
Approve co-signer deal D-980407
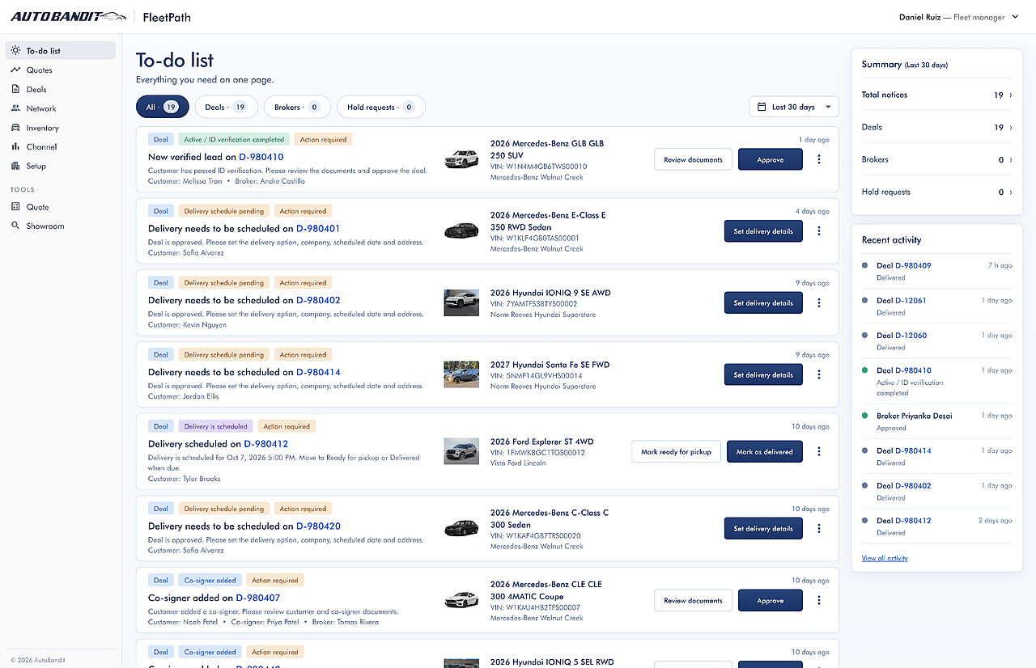click(771, 601)
